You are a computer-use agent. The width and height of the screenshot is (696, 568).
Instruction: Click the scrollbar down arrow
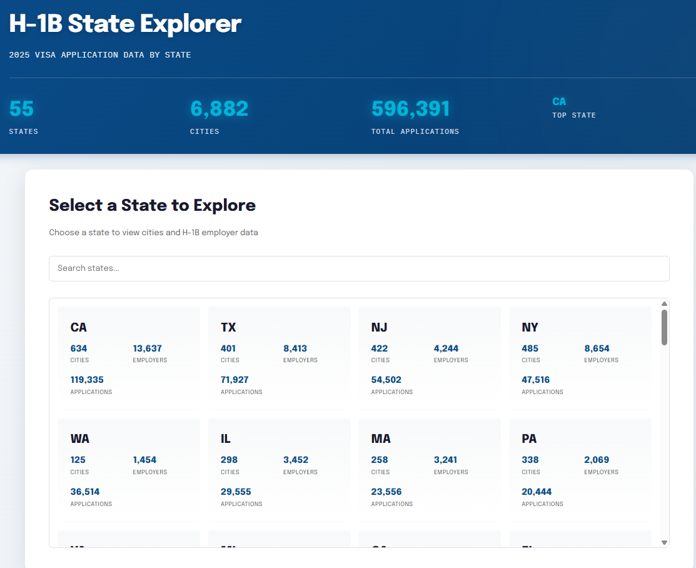[664, 542]
